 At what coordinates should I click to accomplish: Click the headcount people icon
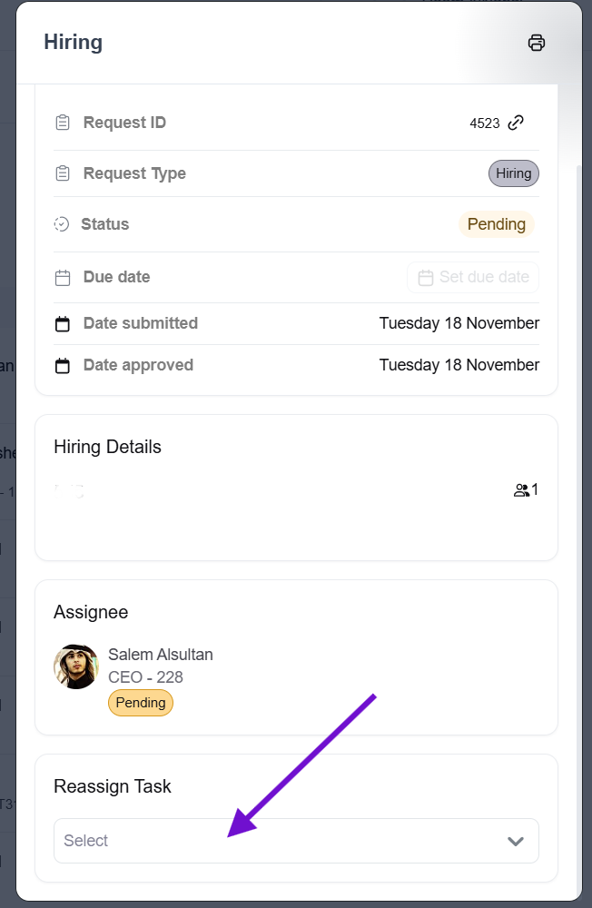(x=521, y=490)
